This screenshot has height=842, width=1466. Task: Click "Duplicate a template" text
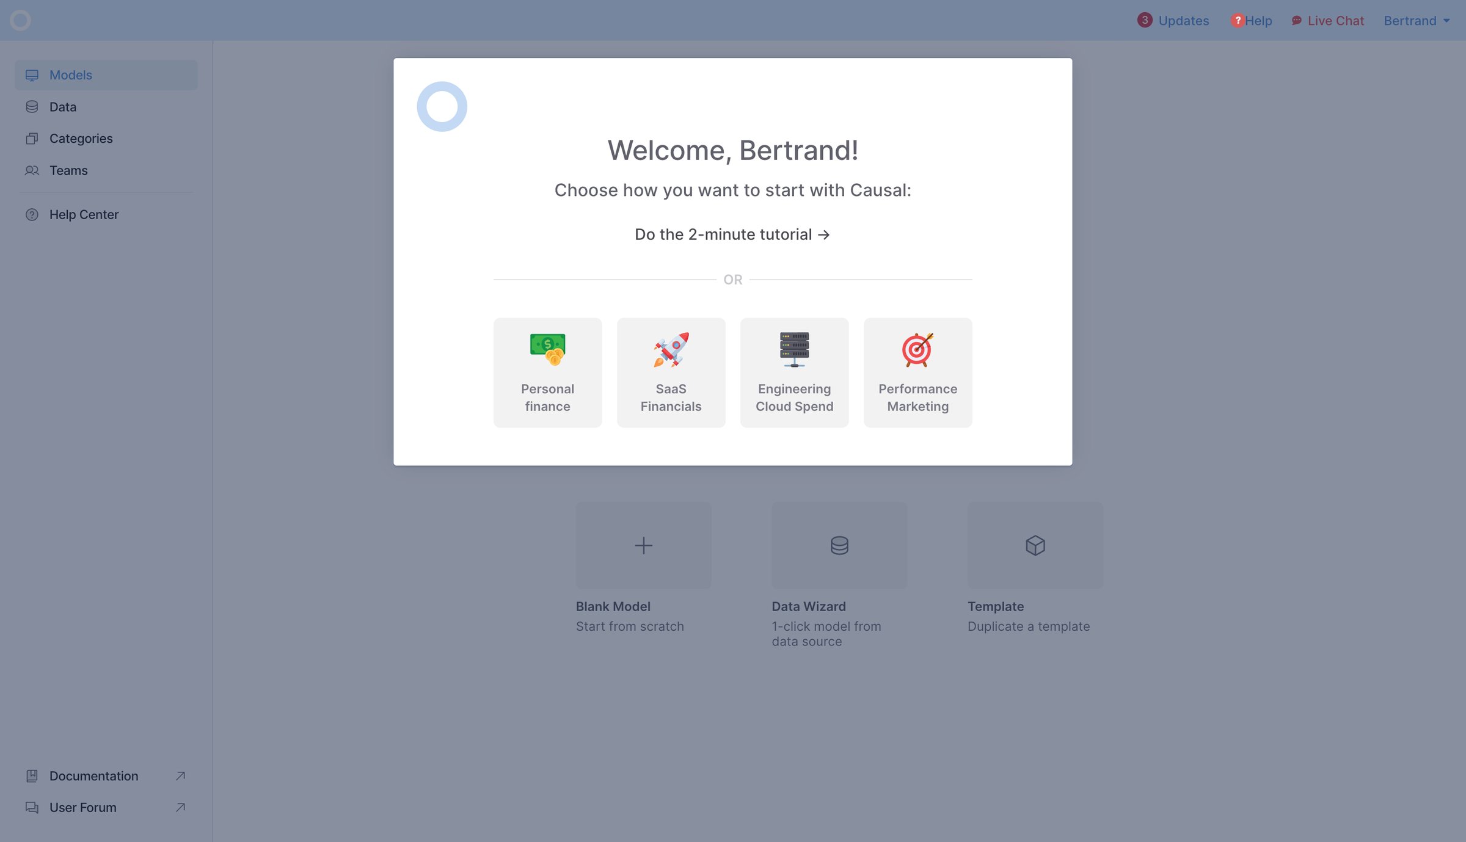(1029, 626)
